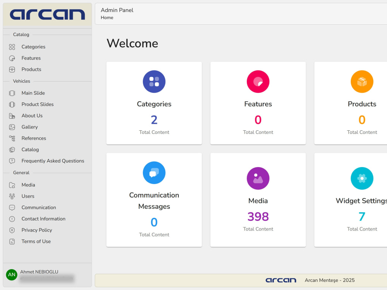The height and width of the screenshot is (290, 387).
Task: Click the Categories count 2
Action: tap(154, 120)
